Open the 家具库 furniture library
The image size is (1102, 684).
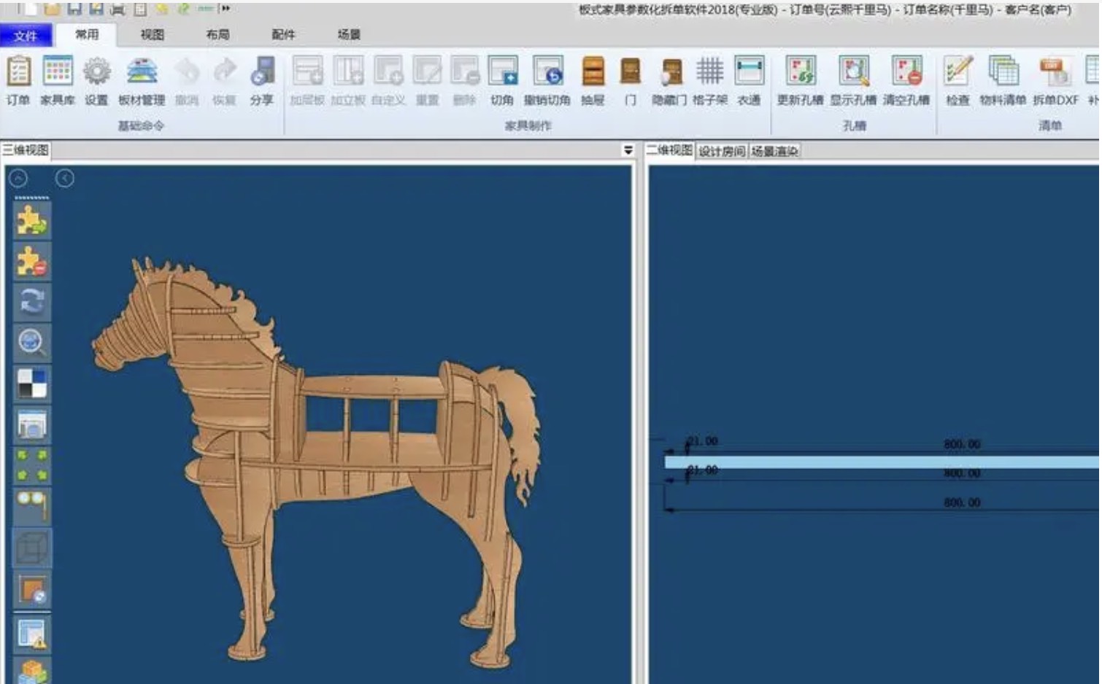[x=58, y=80]
